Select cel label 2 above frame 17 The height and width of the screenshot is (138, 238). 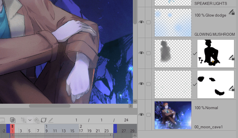click(x=81, y=126)
